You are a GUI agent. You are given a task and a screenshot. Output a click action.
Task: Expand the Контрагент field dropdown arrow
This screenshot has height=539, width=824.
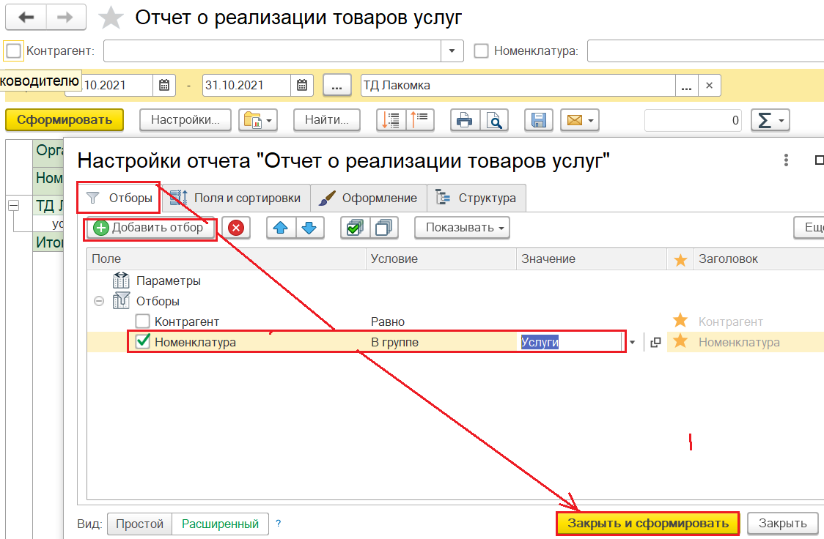[452, 51]
